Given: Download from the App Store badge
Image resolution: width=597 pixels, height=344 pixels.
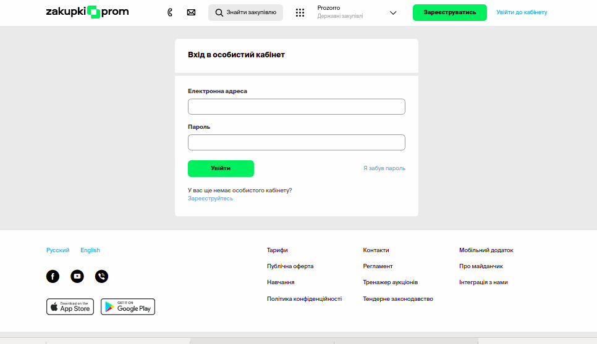Looking at the screenshot, I should pyautogui.click(x=70, y=306).
